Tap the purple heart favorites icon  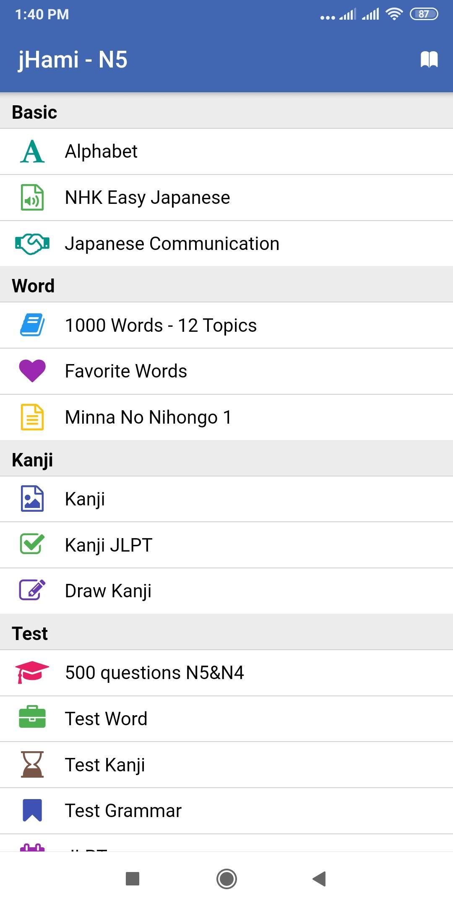32,371
